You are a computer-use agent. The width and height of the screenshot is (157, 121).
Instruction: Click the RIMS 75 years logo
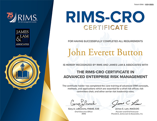pyautogui.click(x=22, y=18)
